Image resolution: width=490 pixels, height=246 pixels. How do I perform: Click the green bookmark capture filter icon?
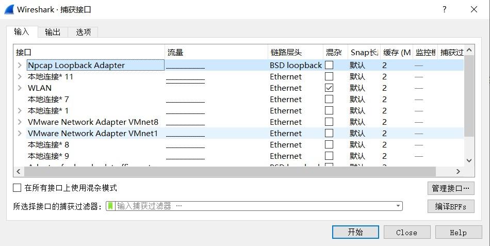click(110, 206)
